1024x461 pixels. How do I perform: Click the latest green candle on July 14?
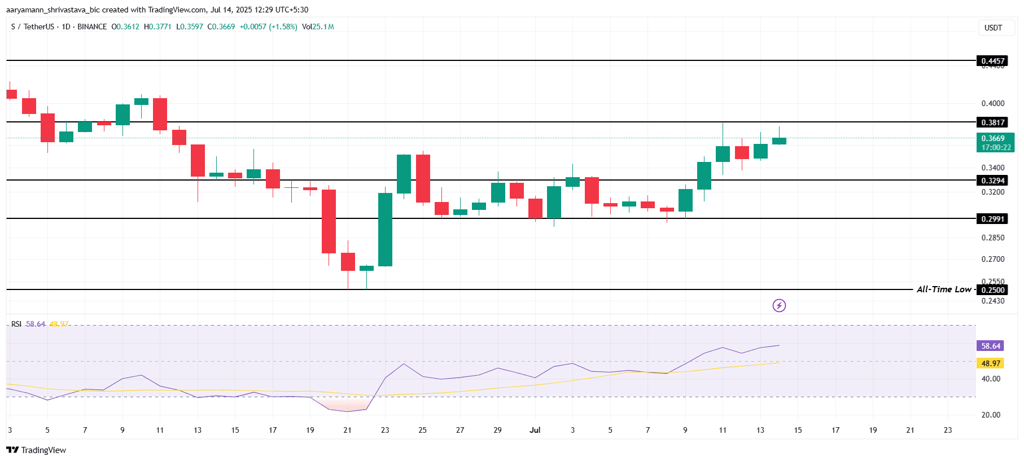(x=779, y=141)
